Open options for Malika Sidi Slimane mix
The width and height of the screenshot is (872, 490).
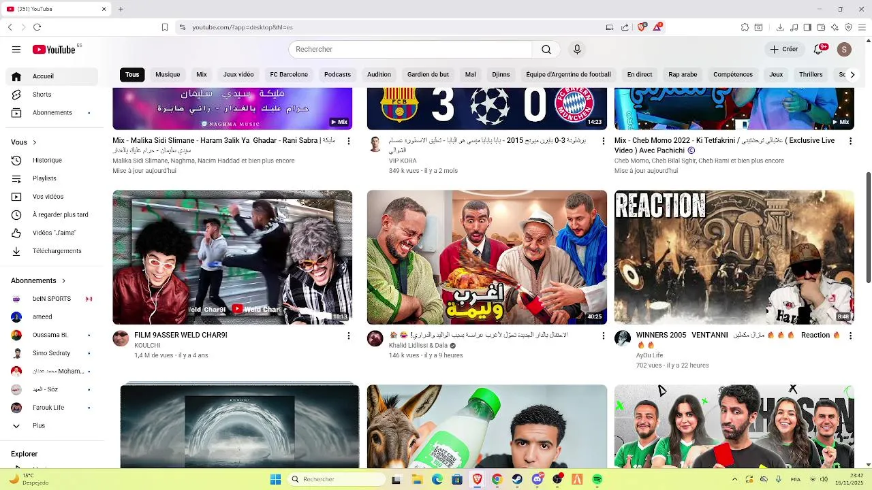(349, 141)
